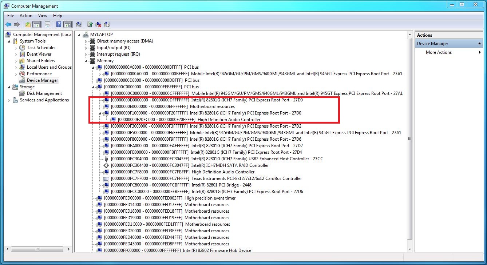Click Scan for hardware changes icon
The image size is (487, 265).
click(x=78, y=25)
